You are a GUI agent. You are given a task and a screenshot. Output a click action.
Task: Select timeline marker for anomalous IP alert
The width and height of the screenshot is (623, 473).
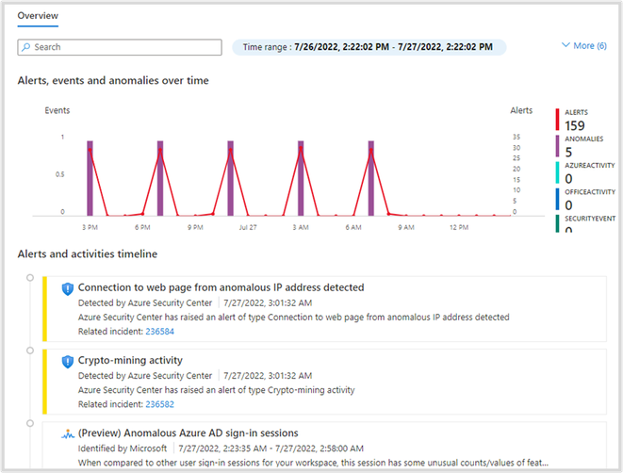(x=30, y=278)
